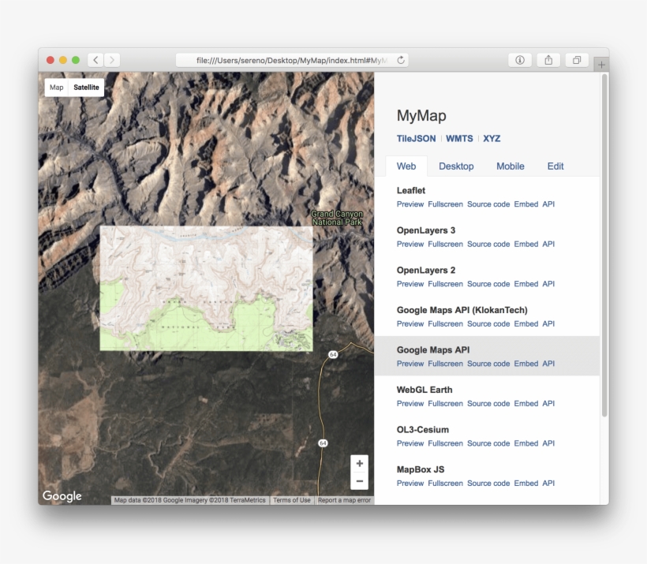Image resolution: width=647 pixels, height=564 pixels.
Task: Preview OpenLayers 3 viewer
Action: pyautogui.click(x=410, y=245)
